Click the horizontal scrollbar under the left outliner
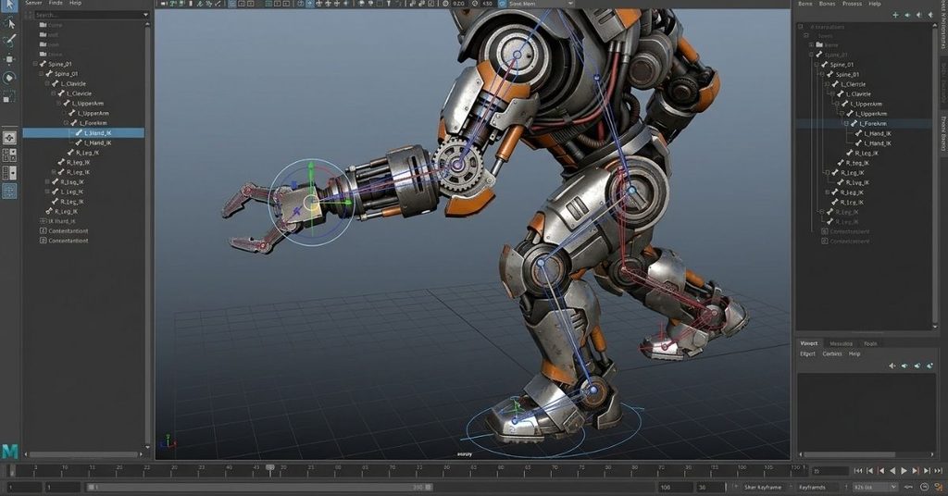 pos(84,454)
